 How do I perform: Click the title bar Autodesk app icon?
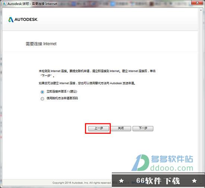4,4
